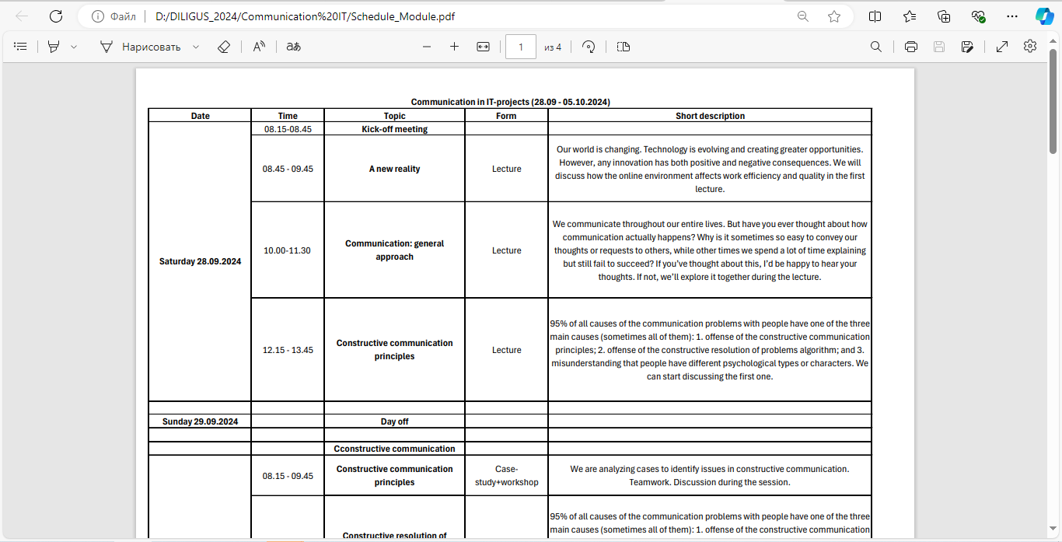The width and height of the screenshot is (1062, 542).
Task: Enter full screen mode for PDF
Action: (1002, 47)
